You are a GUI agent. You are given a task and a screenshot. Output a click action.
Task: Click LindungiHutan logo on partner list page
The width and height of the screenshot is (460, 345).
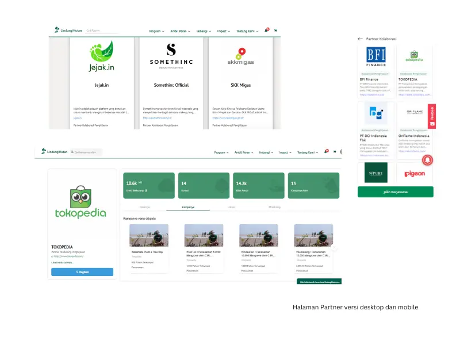coord(68,30)
